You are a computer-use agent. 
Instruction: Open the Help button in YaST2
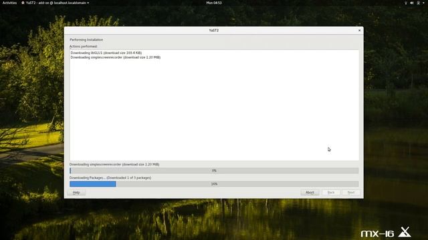click(76, 193)
